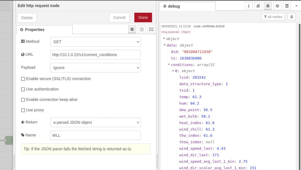Open the Method dropdown showing GET
The width and height of the screenshot is (301, 170).
click(95, 42)
